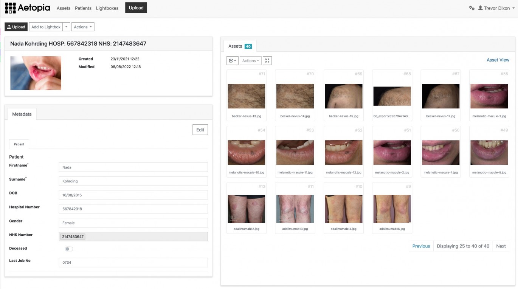The height and width of the screenshot is (289, 518).
Task: Toggle the Deceased switch
Action: [x=69, y=249]
